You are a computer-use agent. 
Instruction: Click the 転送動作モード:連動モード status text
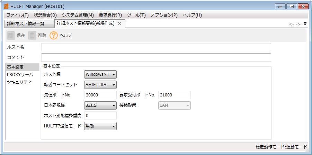282,147
